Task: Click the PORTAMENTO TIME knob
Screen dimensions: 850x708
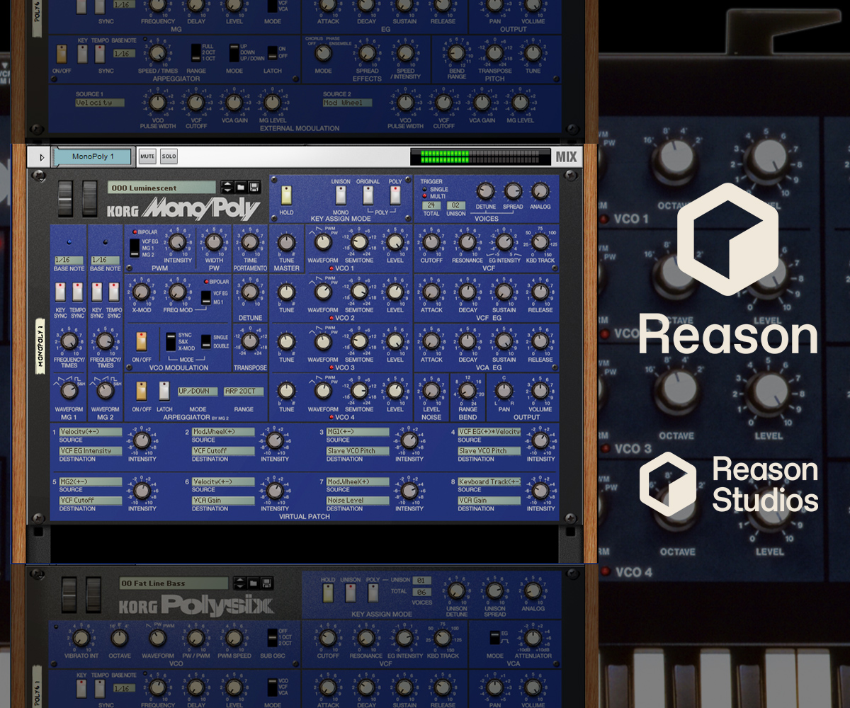Action: [249, 243]
